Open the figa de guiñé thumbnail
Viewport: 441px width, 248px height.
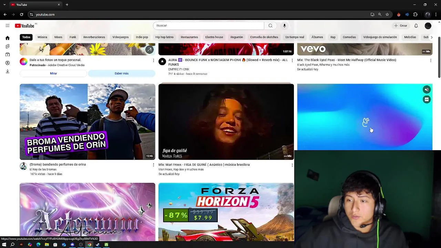click(x=226, y=122)
